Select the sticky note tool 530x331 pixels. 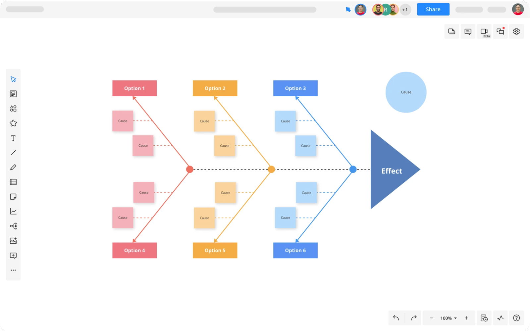tap(13, 197)
